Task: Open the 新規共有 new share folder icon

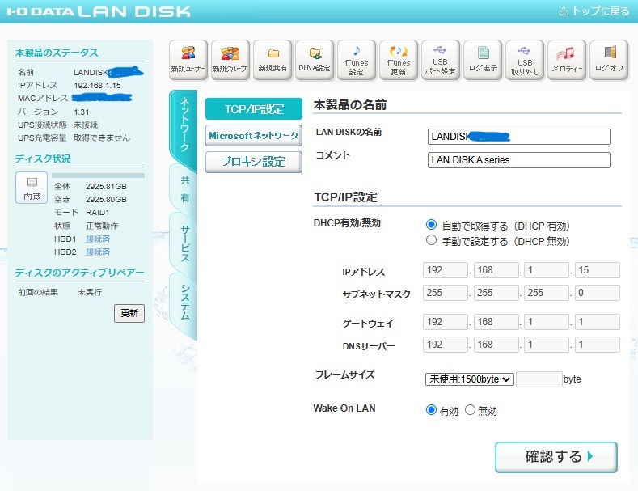Action: coord(273,60)
